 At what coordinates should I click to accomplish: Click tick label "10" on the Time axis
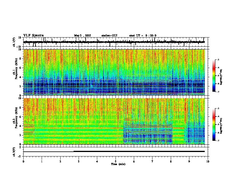click(x=208, y=161)
